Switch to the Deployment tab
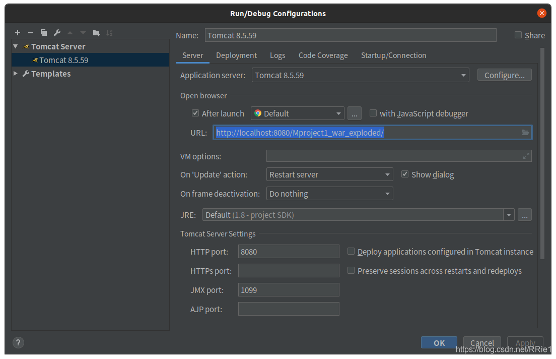556x359 pixels. [x=237, y=55]
